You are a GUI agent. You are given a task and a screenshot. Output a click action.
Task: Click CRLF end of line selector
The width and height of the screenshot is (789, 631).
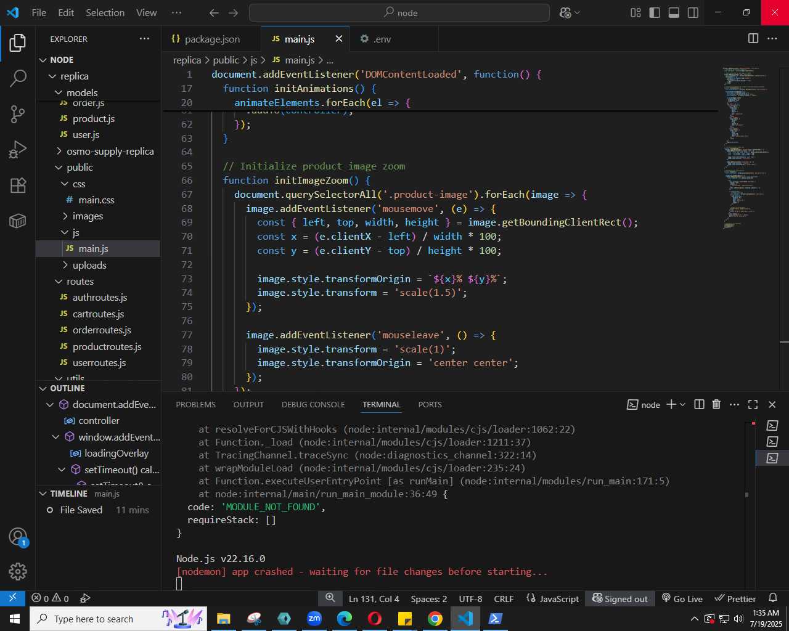point(504,598)
